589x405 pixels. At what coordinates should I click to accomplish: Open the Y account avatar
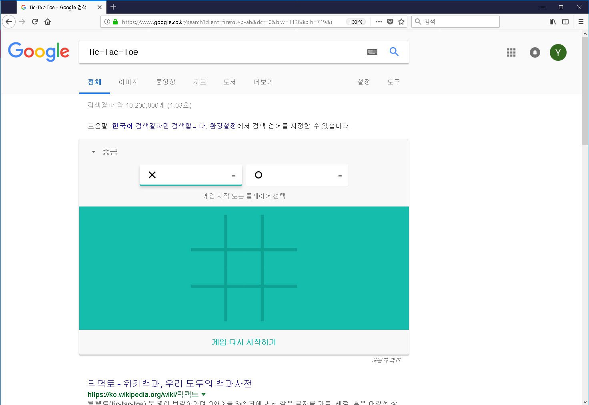[558, 52]
